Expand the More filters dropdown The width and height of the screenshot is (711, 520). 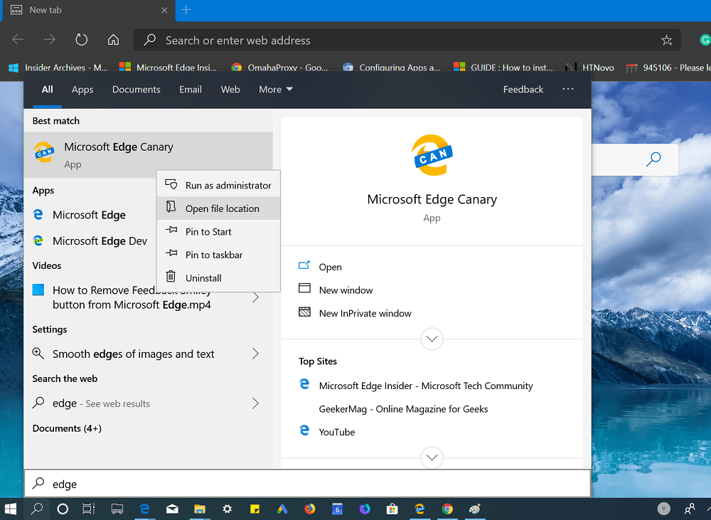pos(276,90)
